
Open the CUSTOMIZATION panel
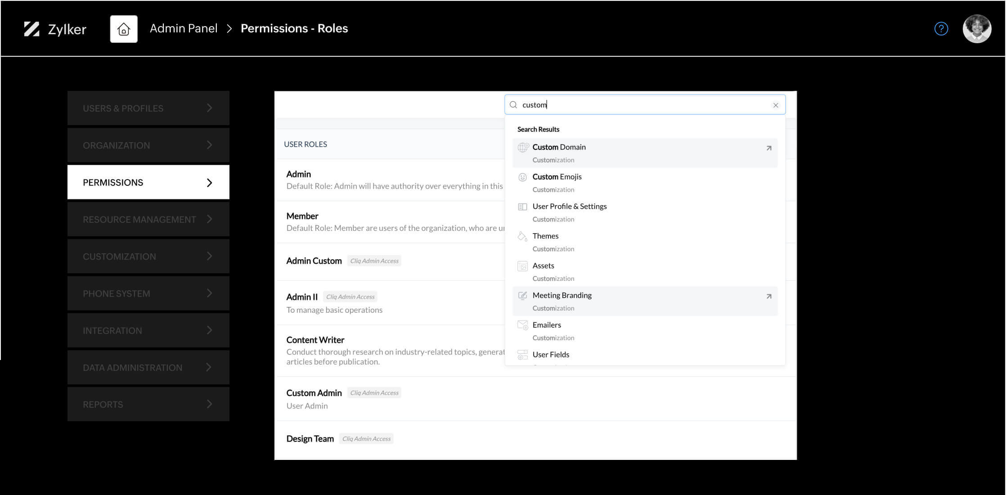click(148, 256)
